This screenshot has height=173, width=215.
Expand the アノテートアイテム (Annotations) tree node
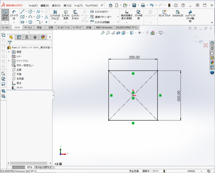tap(9, 61)
